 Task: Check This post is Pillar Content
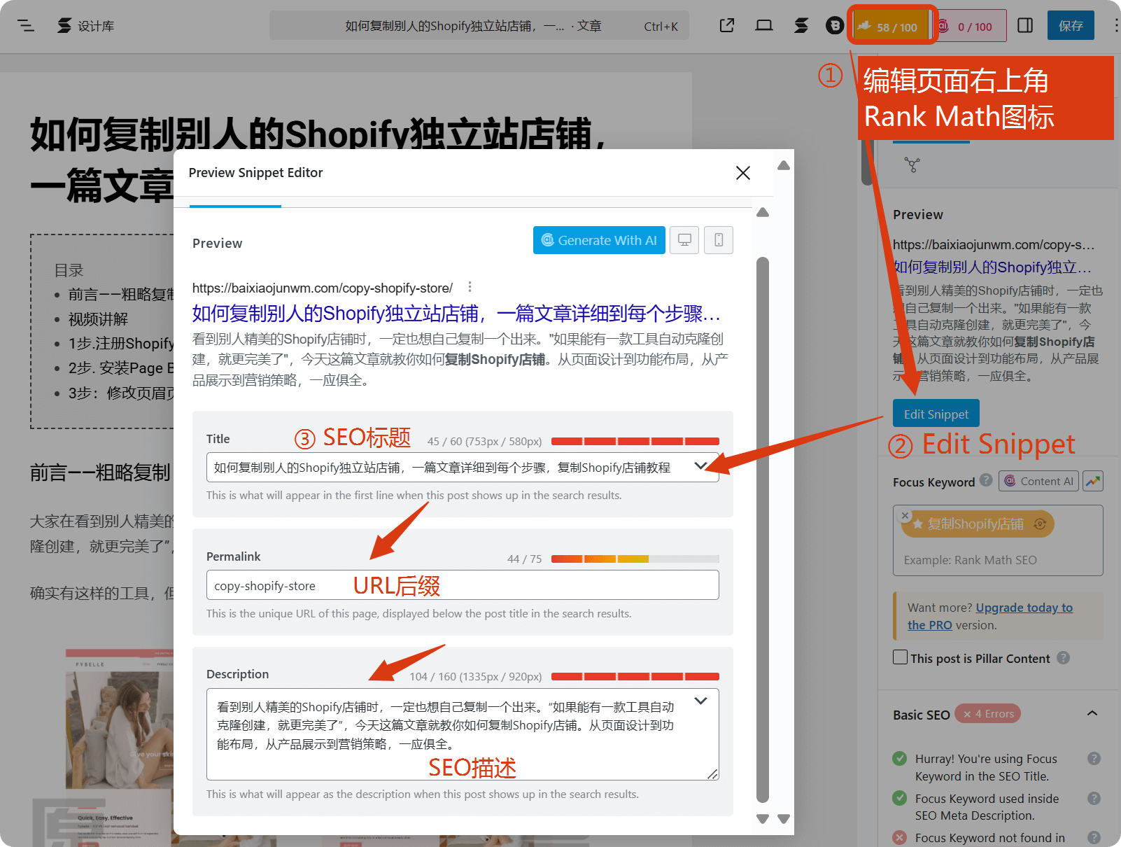click(901, 657)
